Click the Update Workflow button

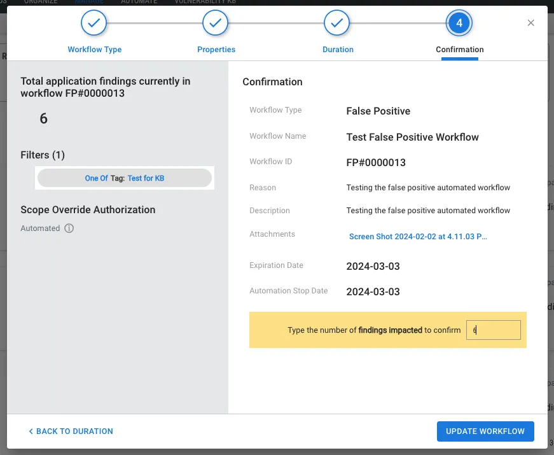tap(485, 431)
